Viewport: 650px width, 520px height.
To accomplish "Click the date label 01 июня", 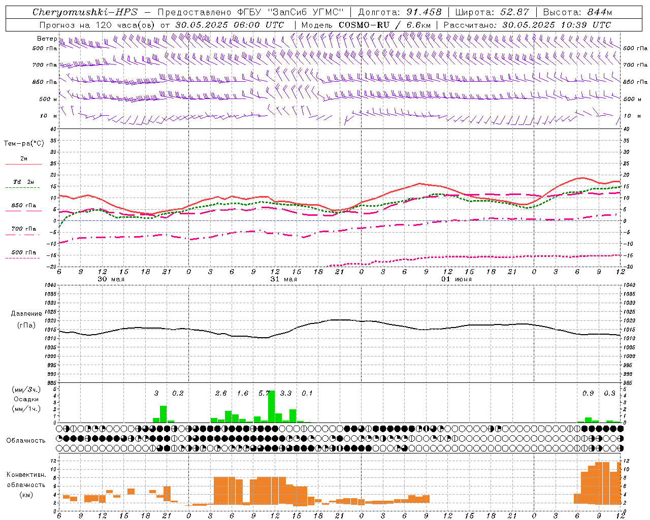I will click(x=456, y=279).
